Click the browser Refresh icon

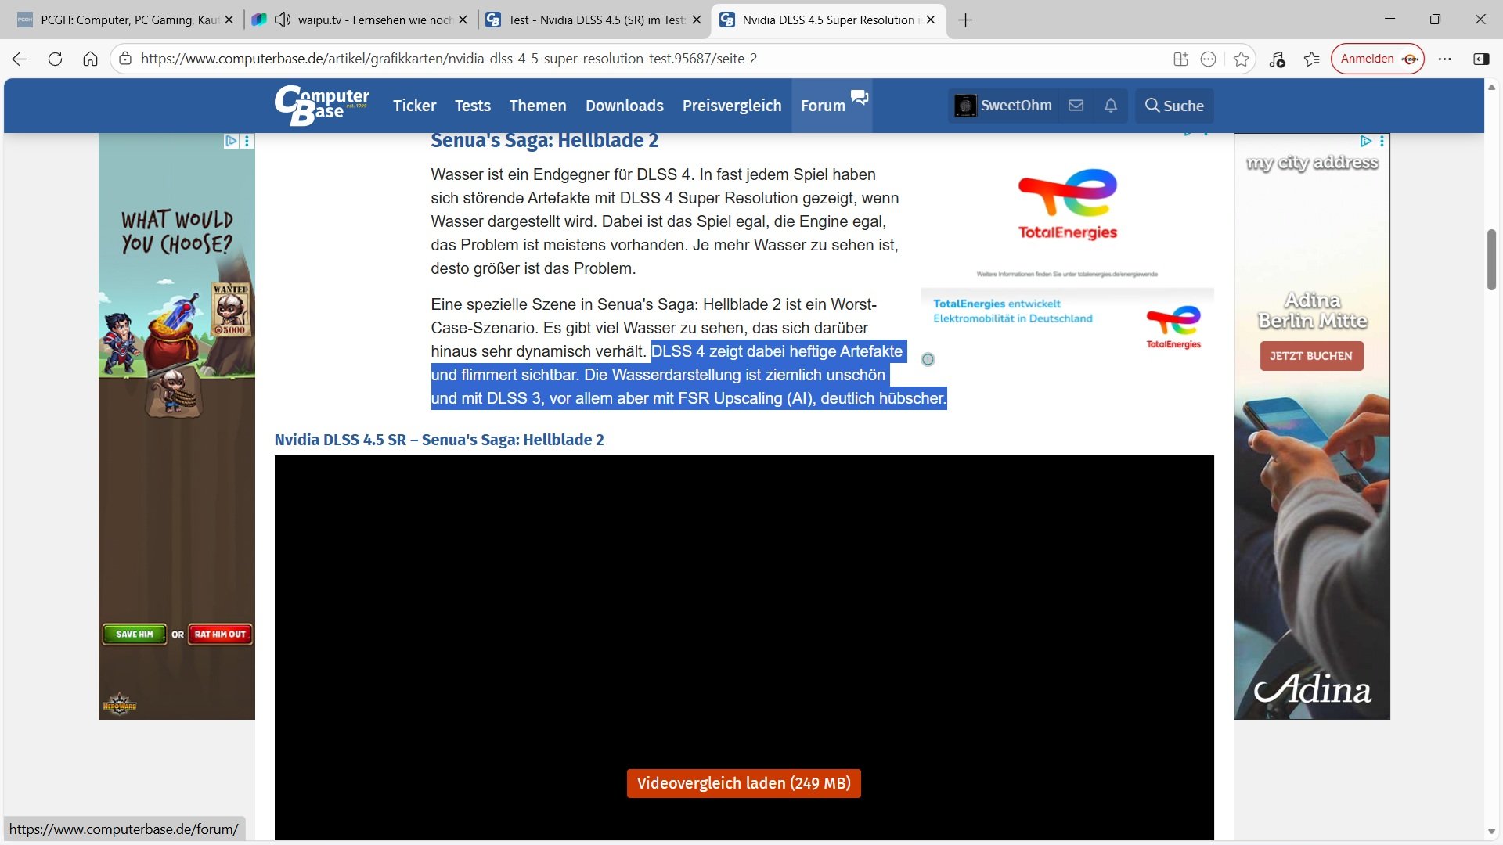(x=55, y=59)
